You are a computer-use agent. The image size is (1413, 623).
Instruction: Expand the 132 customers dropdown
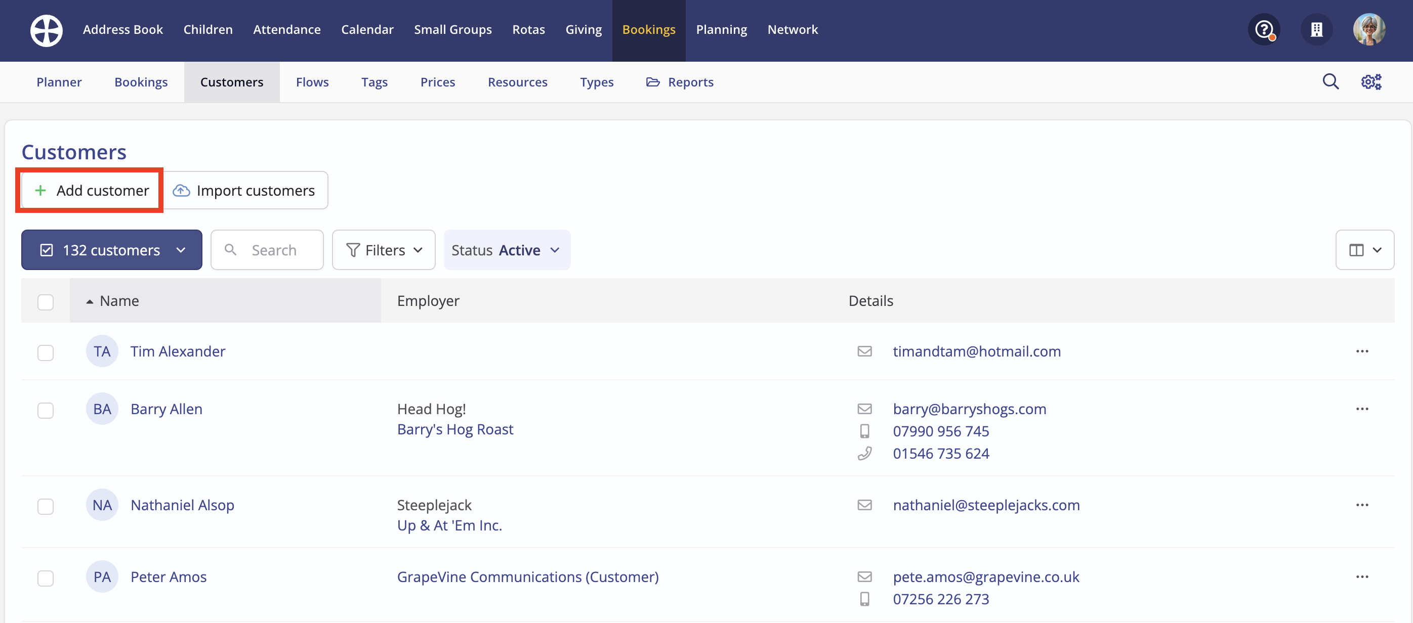point(112,250)
